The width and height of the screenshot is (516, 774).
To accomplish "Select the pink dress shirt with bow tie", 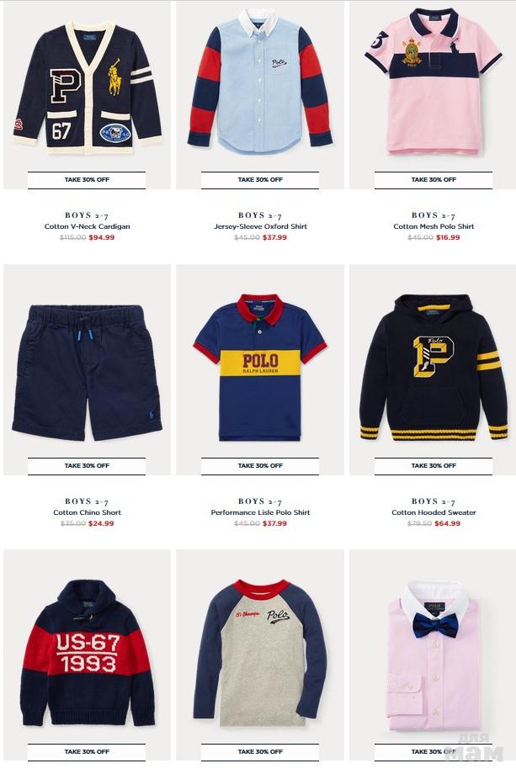I will pos(433,655).
